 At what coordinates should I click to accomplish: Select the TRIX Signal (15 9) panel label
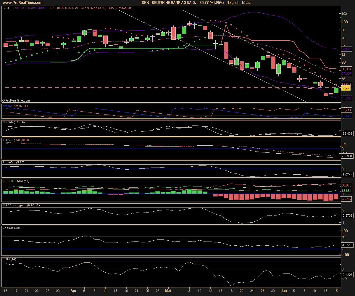click(16, 139)
